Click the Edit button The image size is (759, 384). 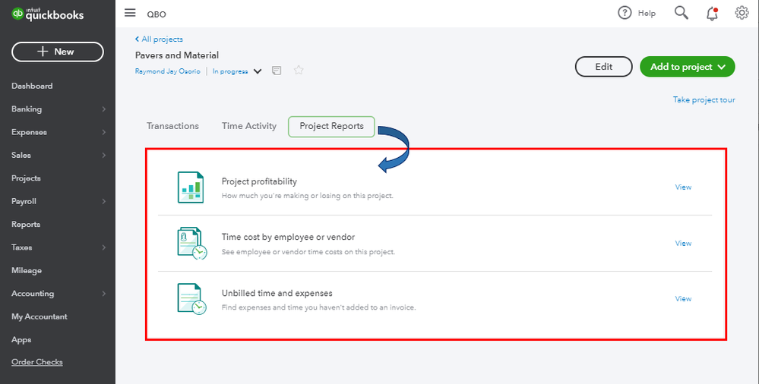603,67
